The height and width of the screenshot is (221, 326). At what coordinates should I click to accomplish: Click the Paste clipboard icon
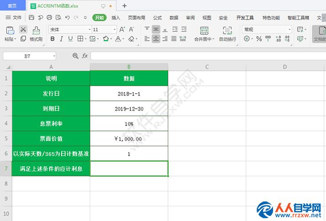coord(10,31)
